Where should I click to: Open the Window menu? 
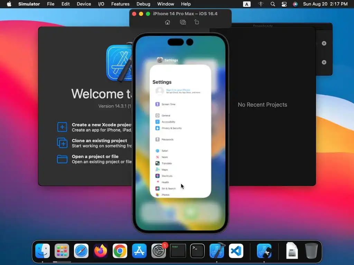click(166, 4)
